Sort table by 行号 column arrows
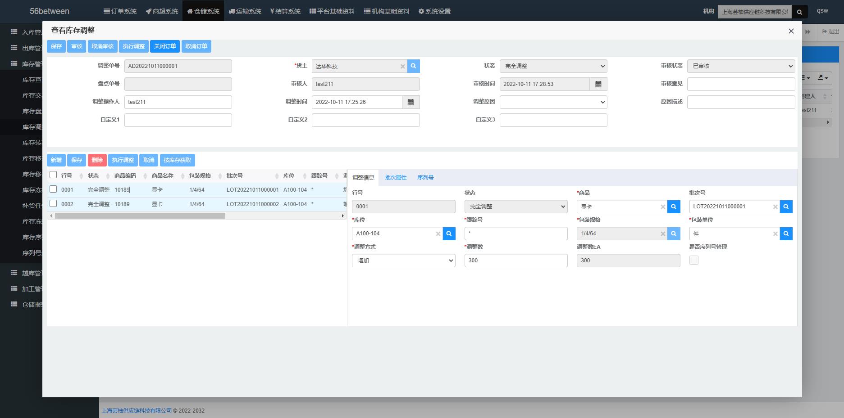This screenshot has width=844, height=418. 81,176
